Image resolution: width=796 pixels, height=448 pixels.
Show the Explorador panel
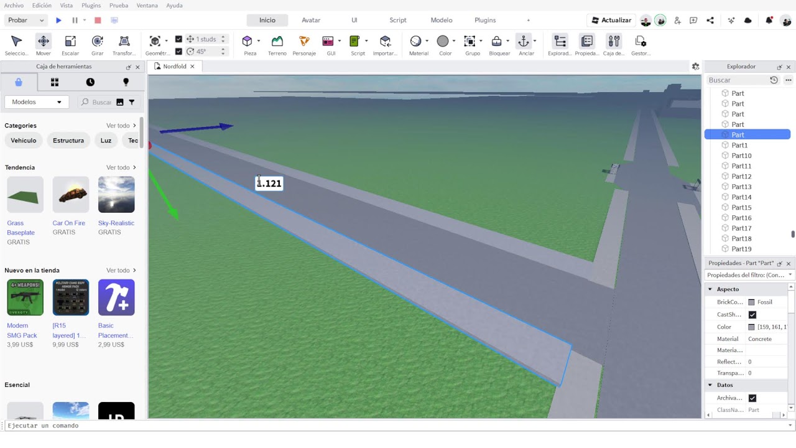tap(560, 45)
